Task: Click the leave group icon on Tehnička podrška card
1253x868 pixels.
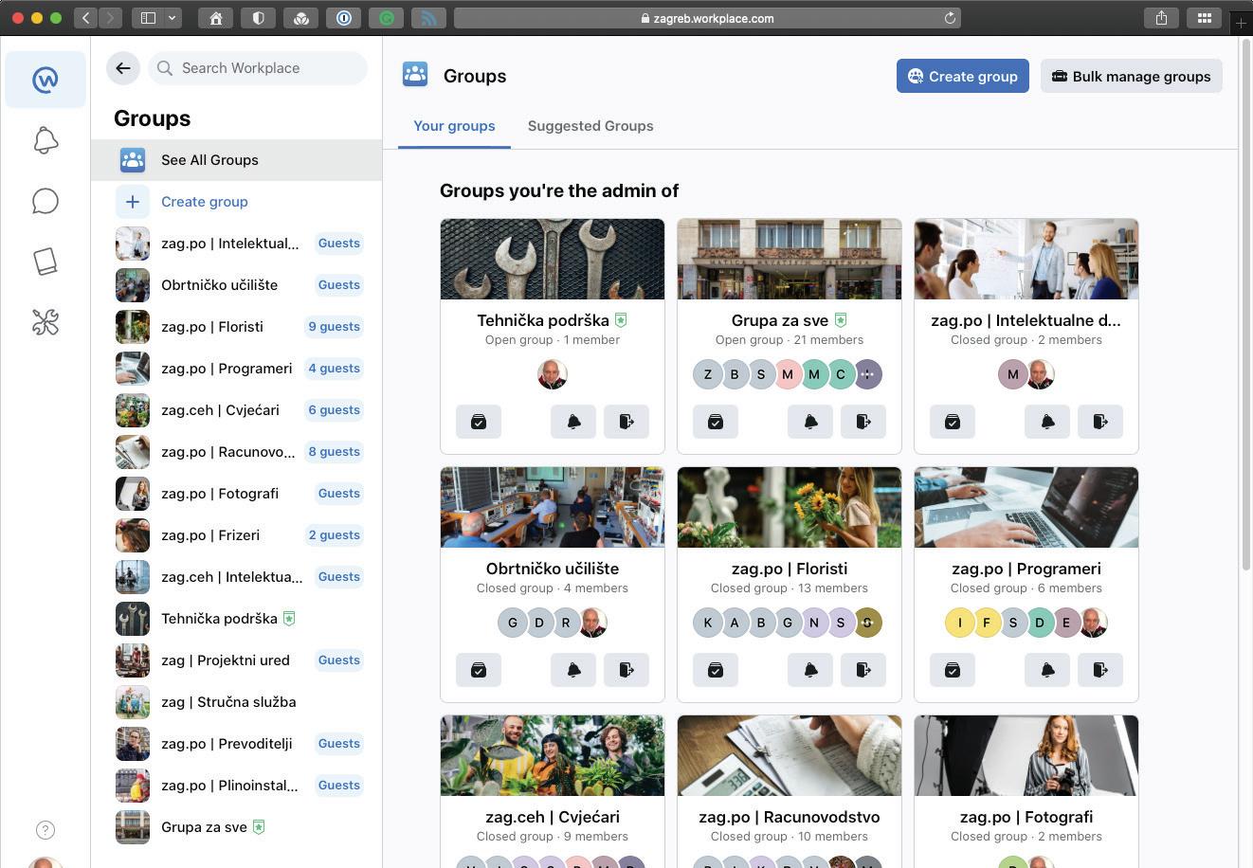Action: (626, 422)
